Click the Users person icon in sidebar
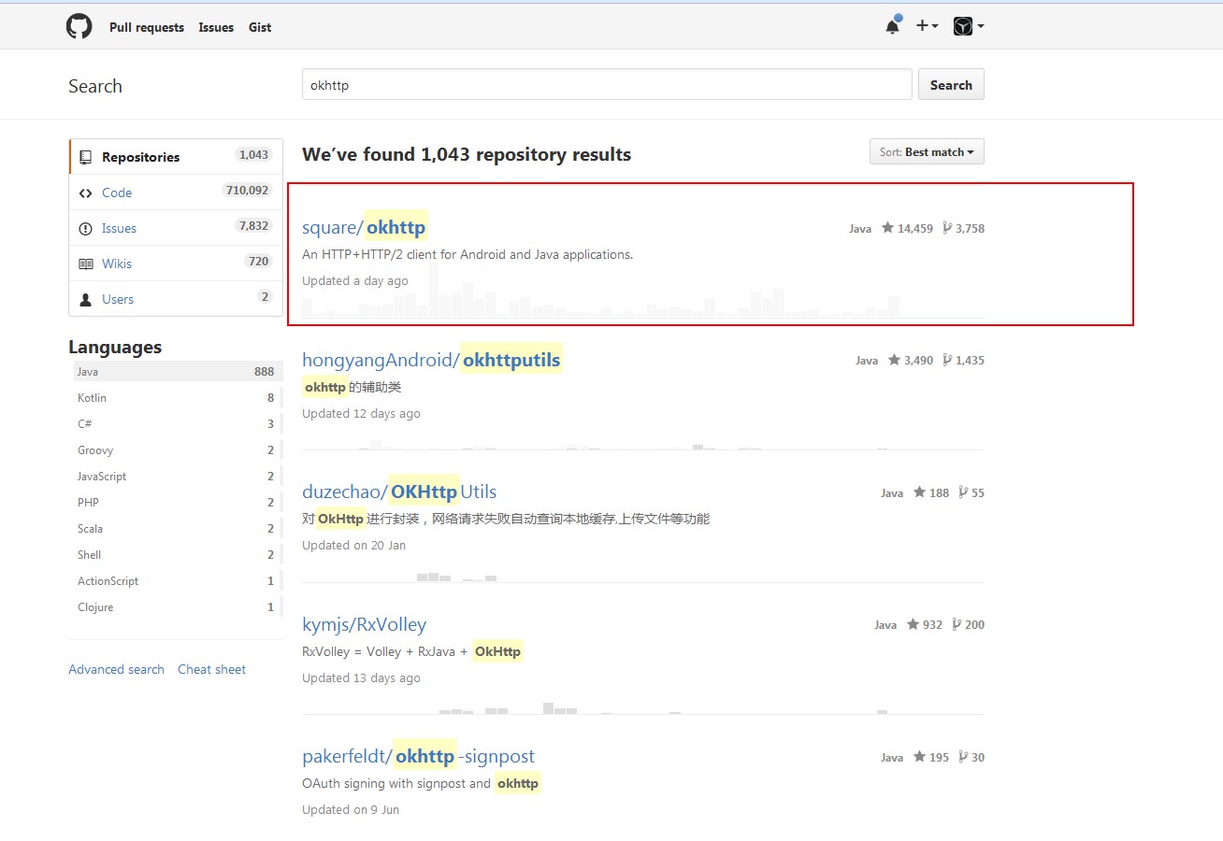The height and width of the screenshot is (841, 1223). tap(86, 299)
